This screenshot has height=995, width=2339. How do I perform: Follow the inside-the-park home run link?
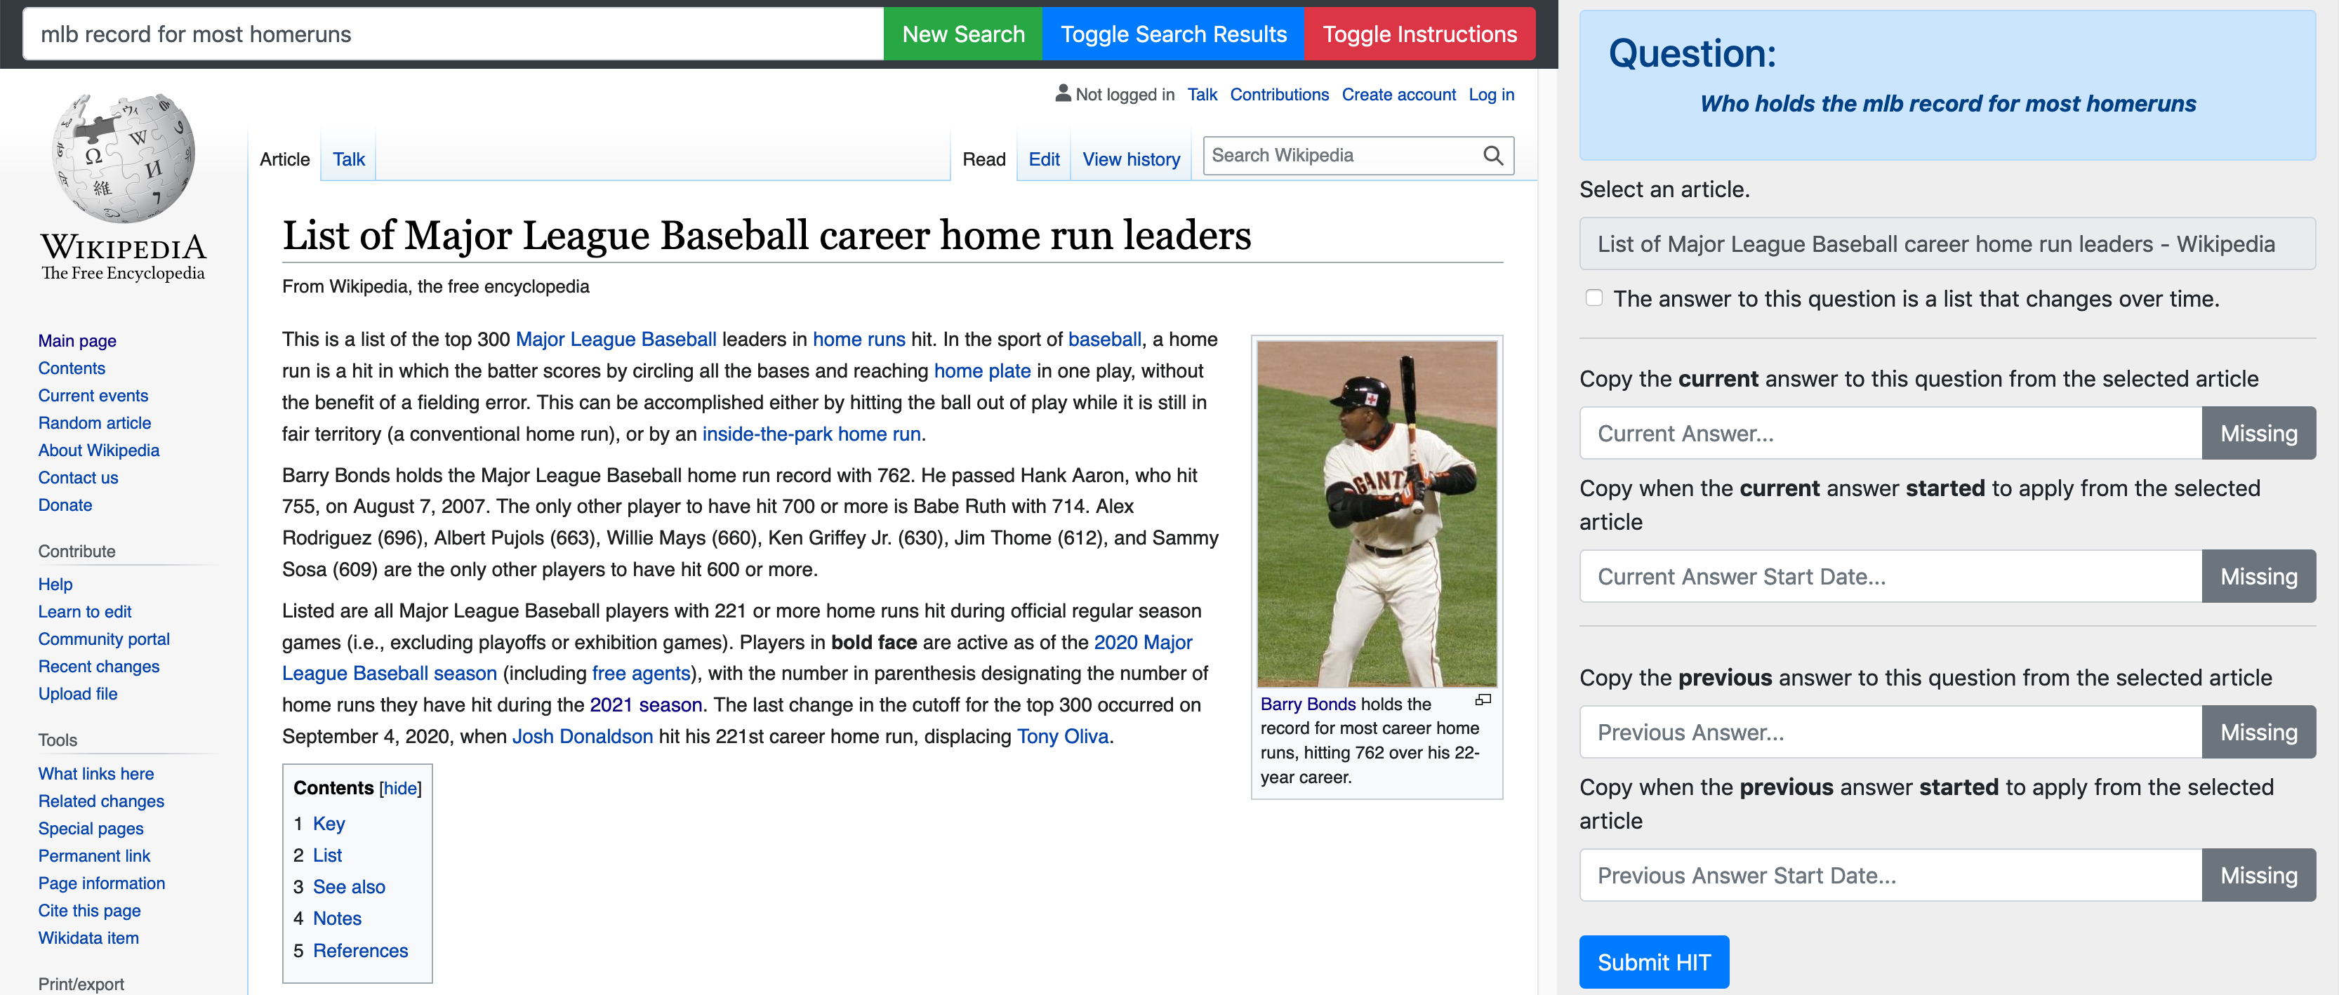point(811,433)
